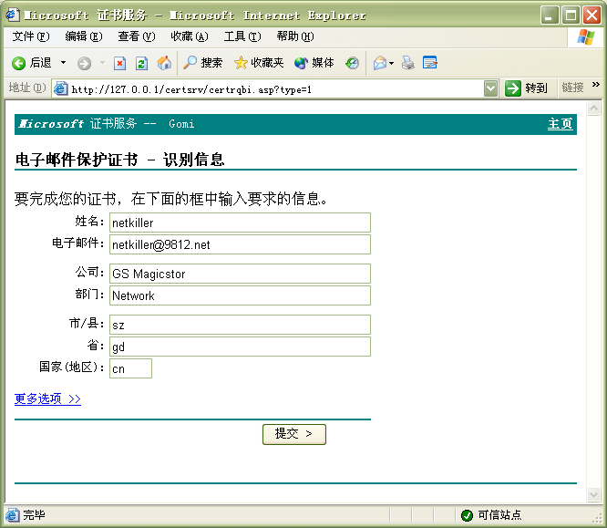This screenshot has width=607, height=528.
Task: Click the 主页 link in the teal banner
Action: [x=560, y=124]
